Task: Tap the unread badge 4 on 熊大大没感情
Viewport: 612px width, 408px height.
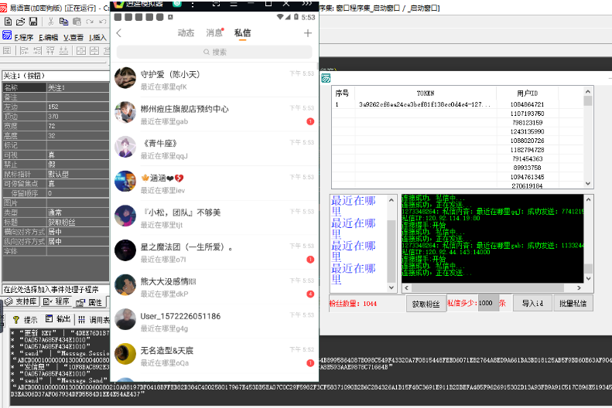Action: 310,294
